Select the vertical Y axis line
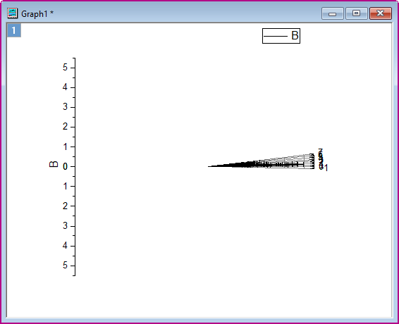 coord(75,167)
